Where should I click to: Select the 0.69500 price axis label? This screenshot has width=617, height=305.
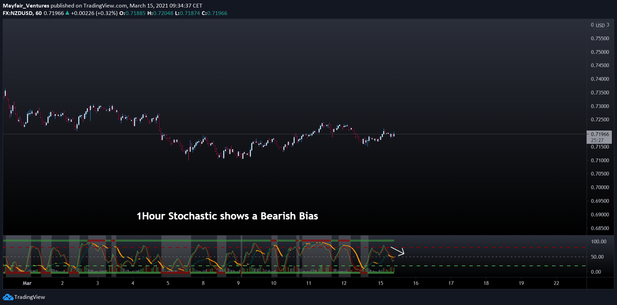coord(600,201)
